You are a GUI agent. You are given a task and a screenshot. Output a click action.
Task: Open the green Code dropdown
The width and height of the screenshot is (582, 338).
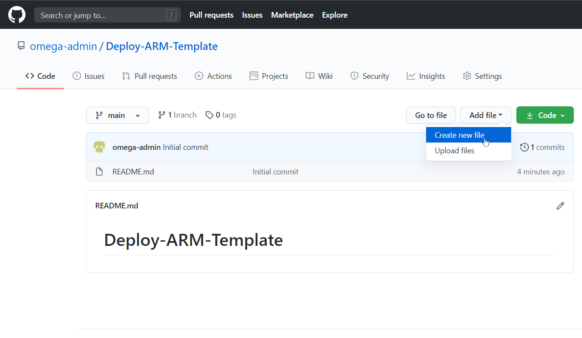545,115
